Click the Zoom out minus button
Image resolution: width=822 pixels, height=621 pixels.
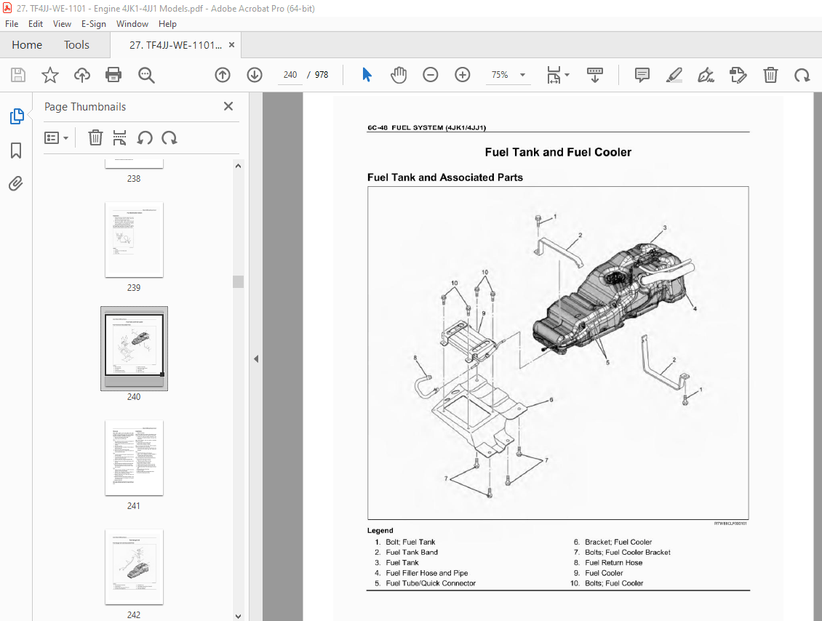pos(431,75)
